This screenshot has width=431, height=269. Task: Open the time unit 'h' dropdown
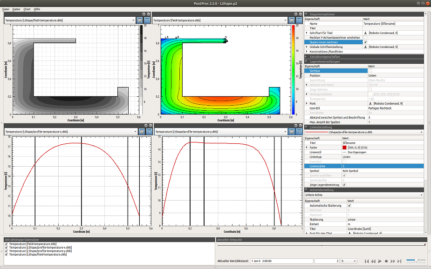pos(349,261)
